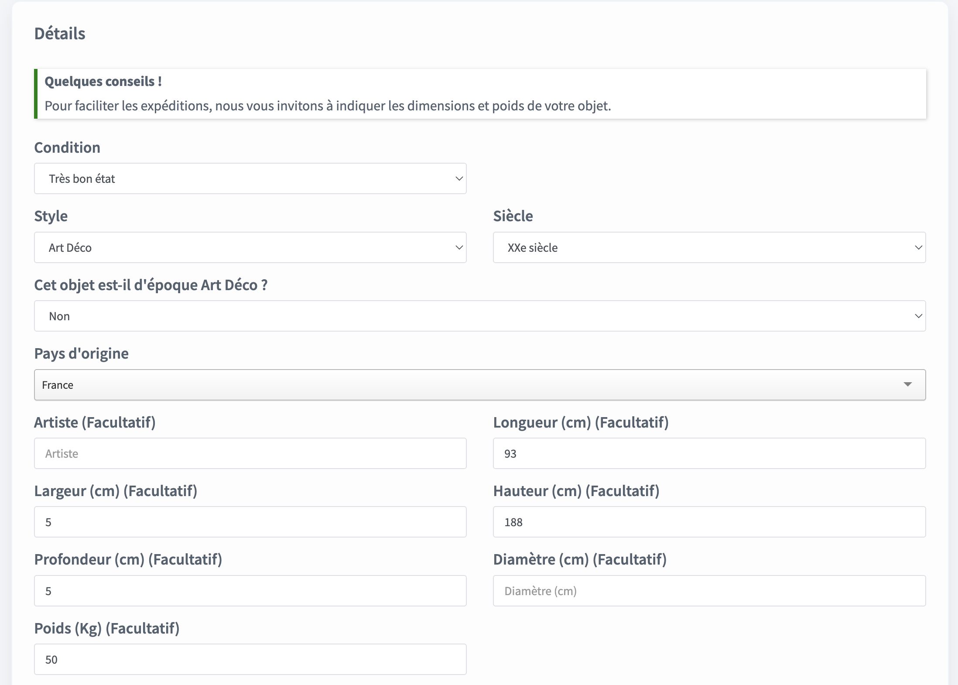Click the Pays d'origine label

point(82,353)
